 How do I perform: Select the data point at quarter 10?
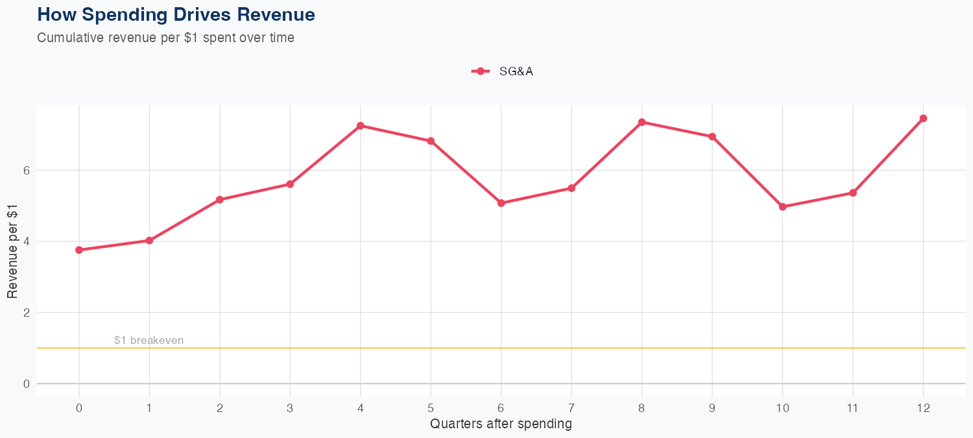[782, 207]
